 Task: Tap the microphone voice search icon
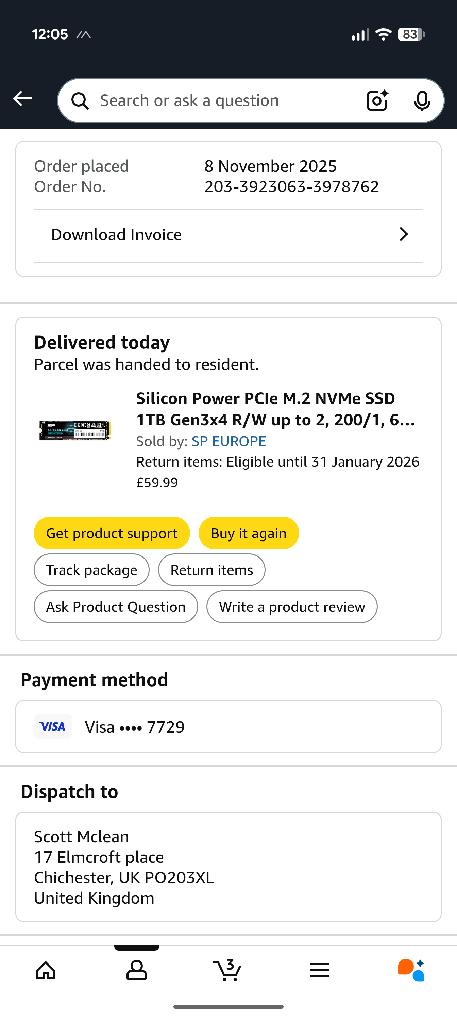tap(422, 100)
